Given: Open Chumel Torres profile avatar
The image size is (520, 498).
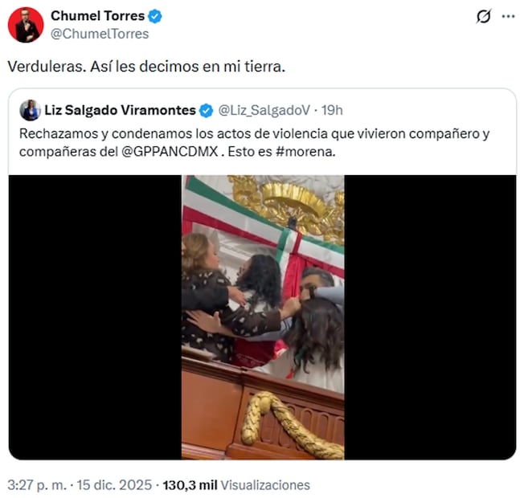Looking at the screenshot, I should (x=26, y=25).
